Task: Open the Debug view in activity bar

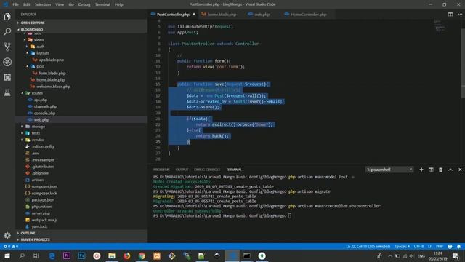Action: click(x=7, y=62)
